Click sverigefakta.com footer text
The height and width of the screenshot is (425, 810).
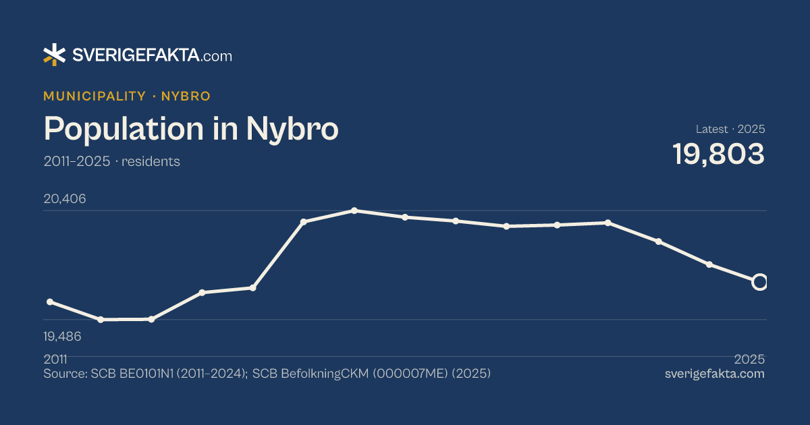(x=715, y=373)
